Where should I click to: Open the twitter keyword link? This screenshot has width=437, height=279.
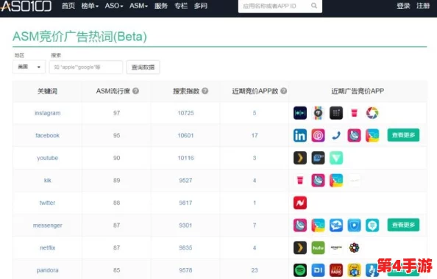tap(47, 203)
